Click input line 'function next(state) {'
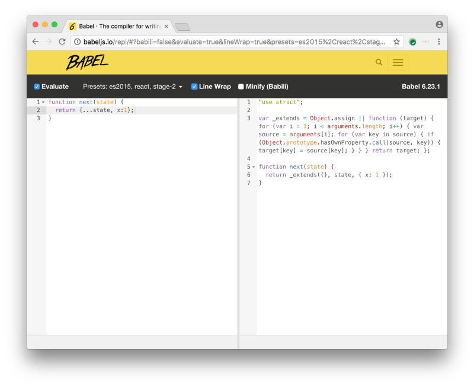Viewport: 474px width, 387px height. point(86,102)
